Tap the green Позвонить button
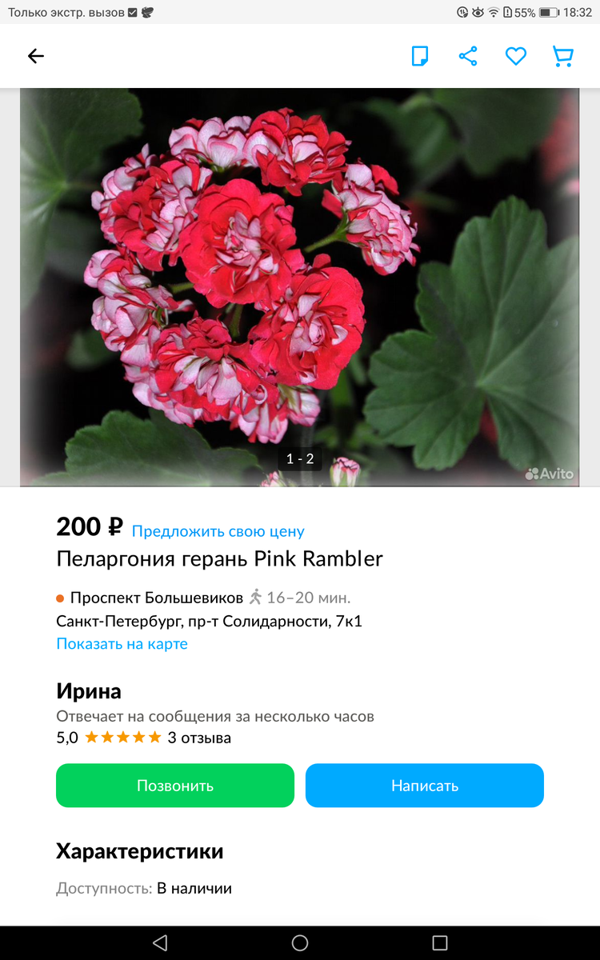Screen dimensions: 600x960 click(x=175, y=786)
